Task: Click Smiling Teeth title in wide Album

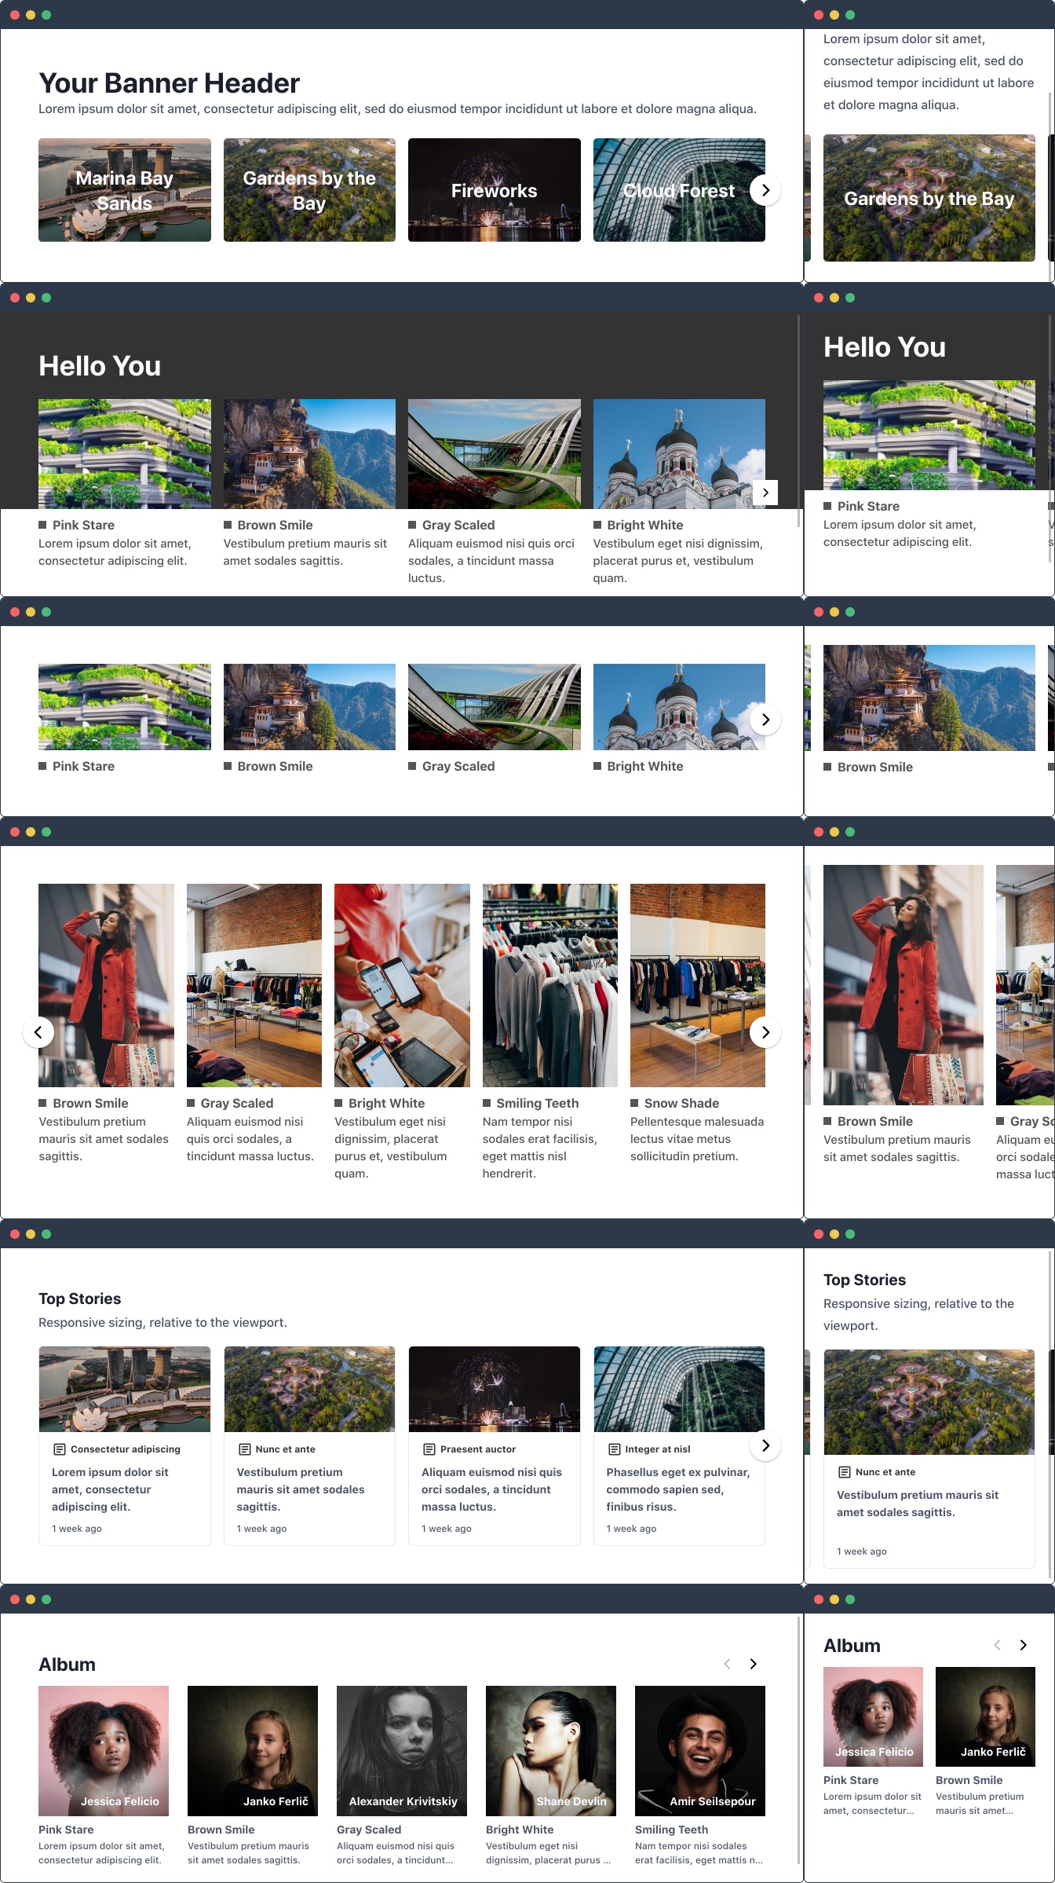Action: [671, 1830]
